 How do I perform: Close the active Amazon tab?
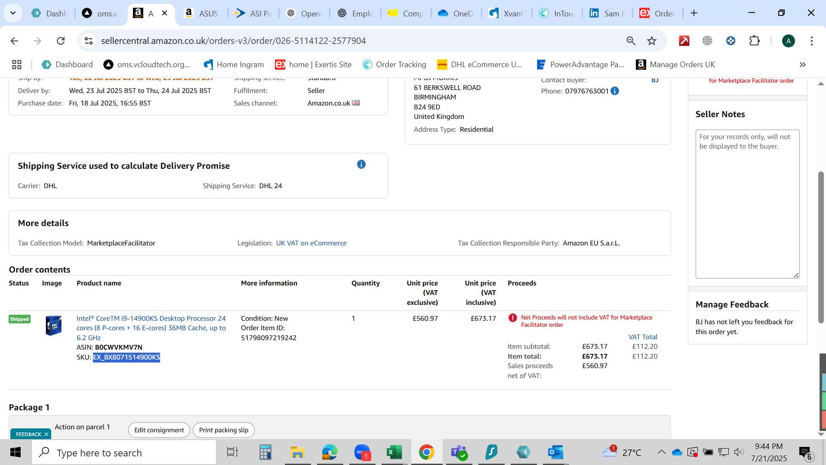click(164, 13)
